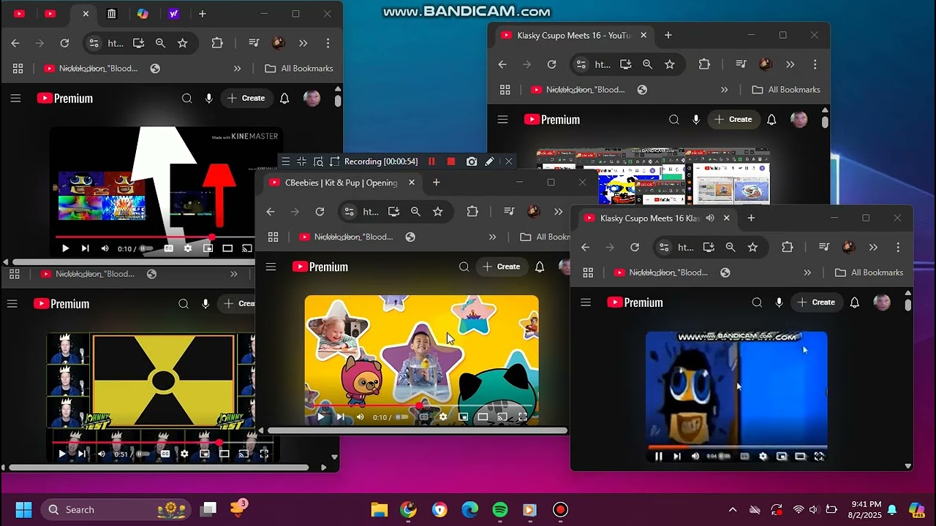Expand bookmarks overflow chevron in KineMaster video window
Image resolution: width=936 pixels, height=526 pixels.
[x=237, y=69]
